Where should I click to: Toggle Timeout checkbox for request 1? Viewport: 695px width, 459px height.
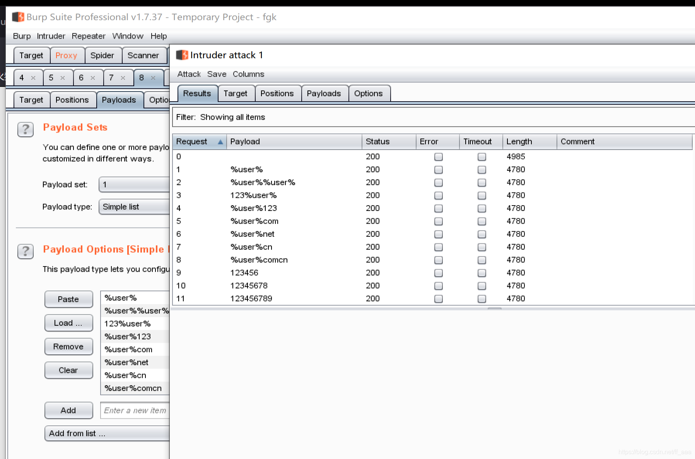click(482, 170)
